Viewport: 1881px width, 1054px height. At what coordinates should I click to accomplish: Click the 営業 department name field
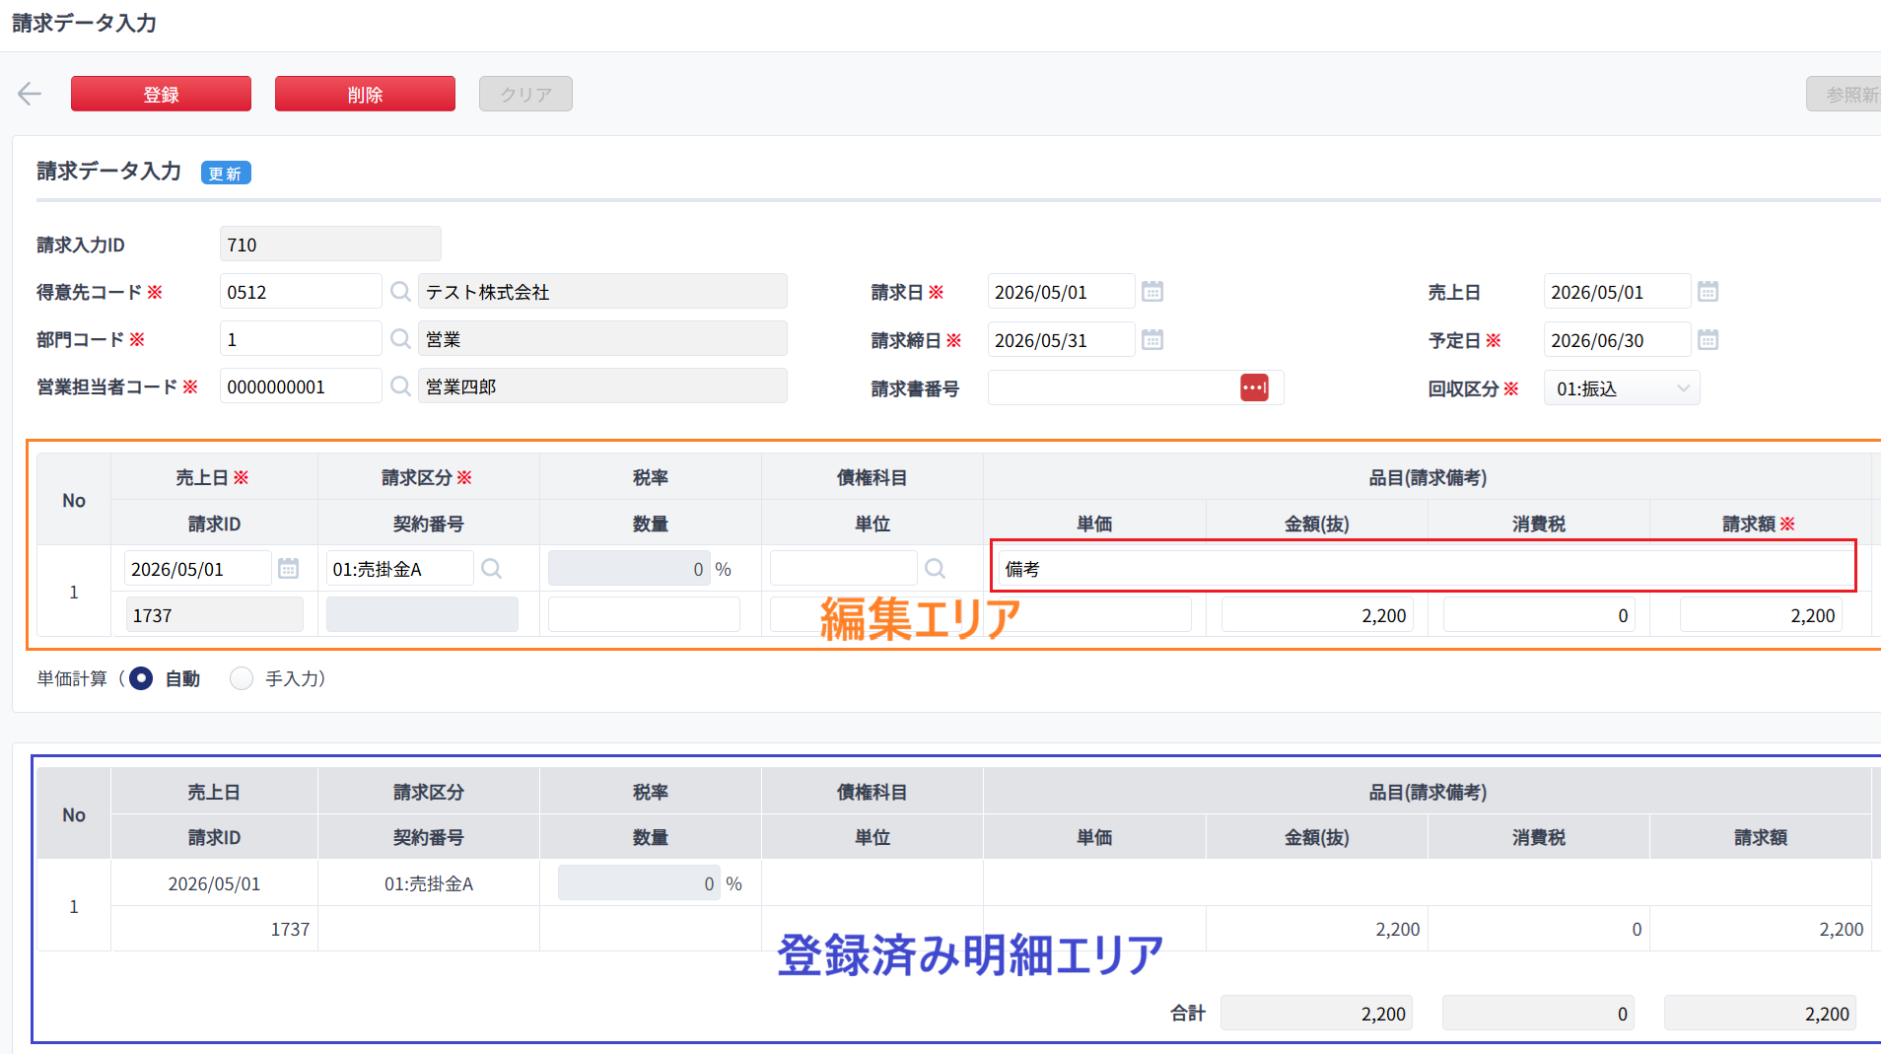coord(602,339)
